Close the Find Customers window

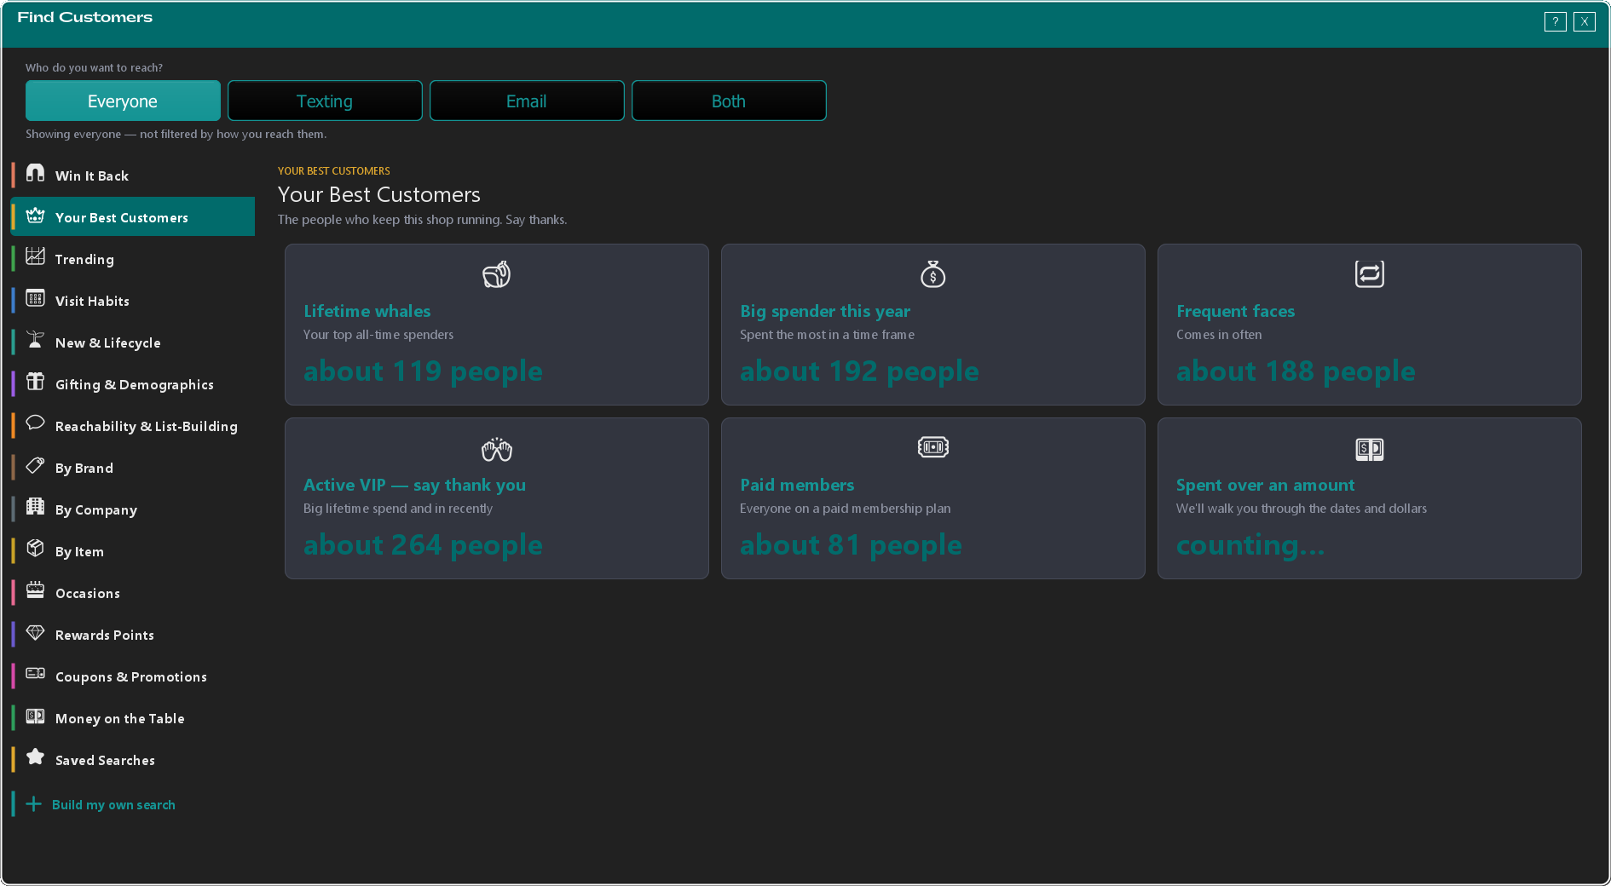click(x=1585, y=22)
